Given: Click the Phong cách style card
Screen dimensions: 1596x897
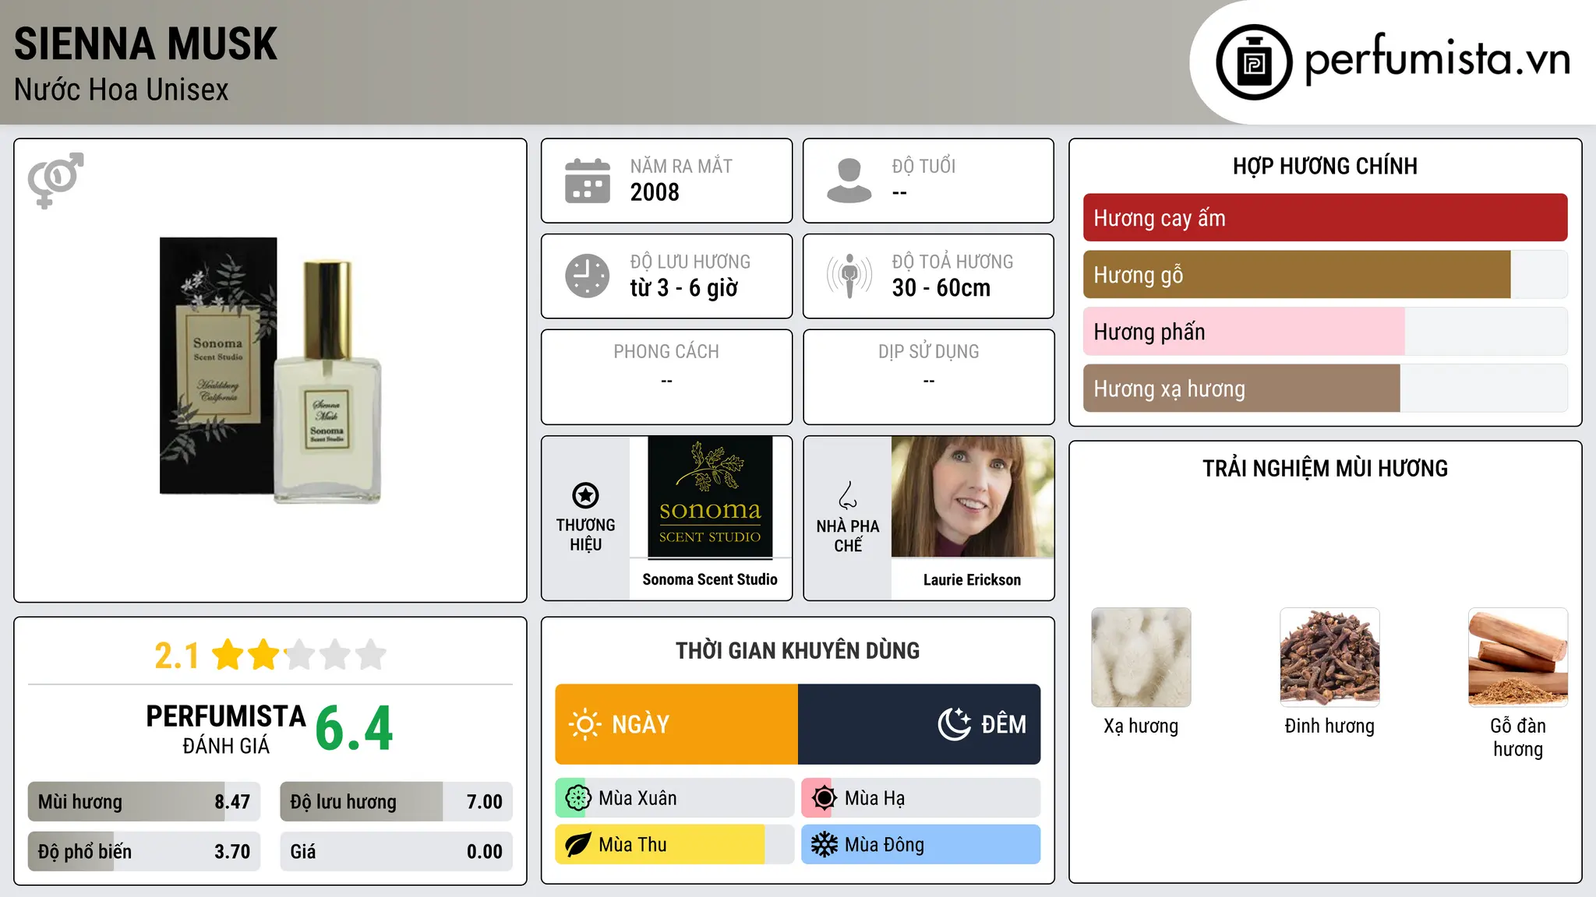Looking at the screenshot, I should pyautogui.click(x=666, y=377).
